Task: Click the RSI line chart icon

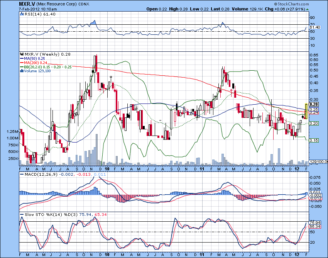Action: tap(22, 14)
